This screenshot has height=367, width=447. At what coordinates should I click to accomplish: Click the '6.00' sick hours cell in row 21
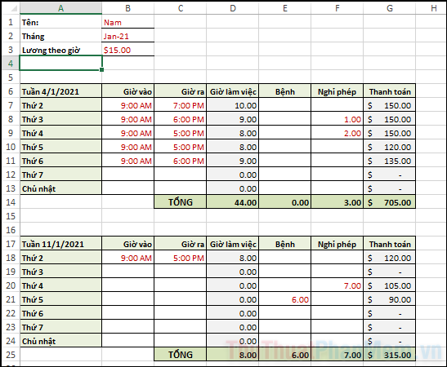[x=285, y=299]
